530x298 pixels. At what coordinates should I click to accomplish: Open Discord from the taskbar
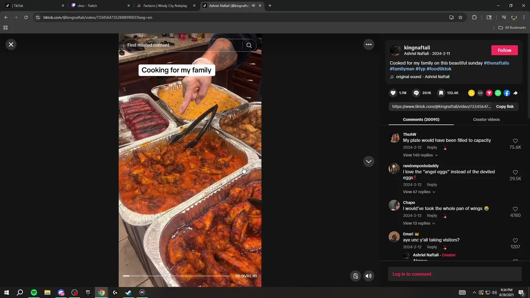pos(61,293)
